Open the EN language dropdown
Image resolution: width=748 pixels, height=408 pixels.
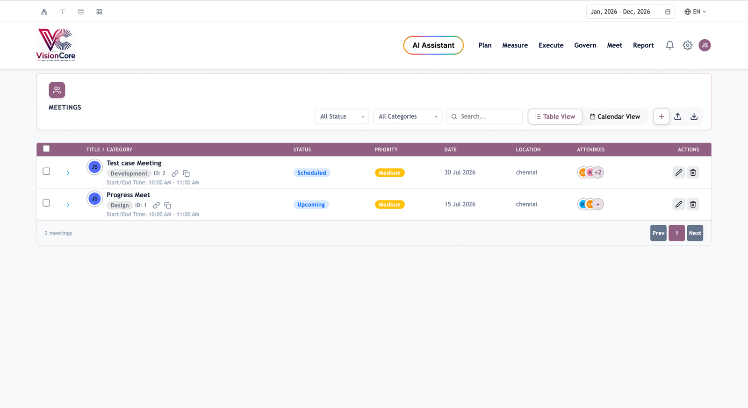click(696, 12)
